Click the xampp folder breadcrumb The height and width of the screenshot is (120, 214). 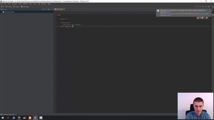(9, 7)
